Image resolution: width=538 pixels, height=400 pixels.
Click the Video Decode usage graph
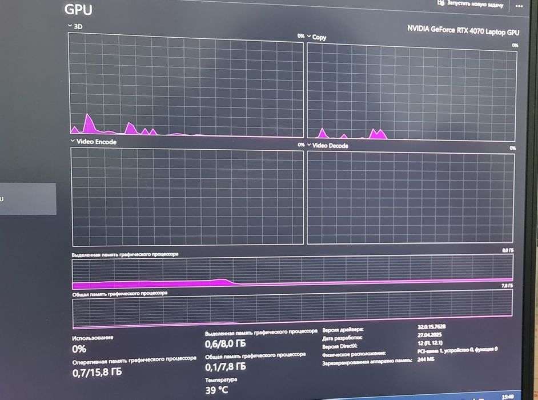(x=411, y=198)
